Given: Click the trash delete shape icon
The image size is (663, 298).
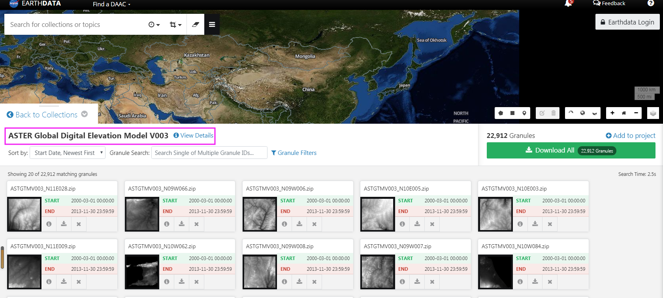Looking at the screenshot, I should click(x=554, y=113).
